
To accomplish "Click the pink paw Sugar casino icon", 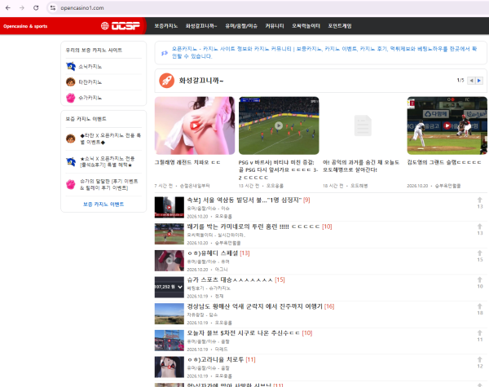I will (71, 98).
